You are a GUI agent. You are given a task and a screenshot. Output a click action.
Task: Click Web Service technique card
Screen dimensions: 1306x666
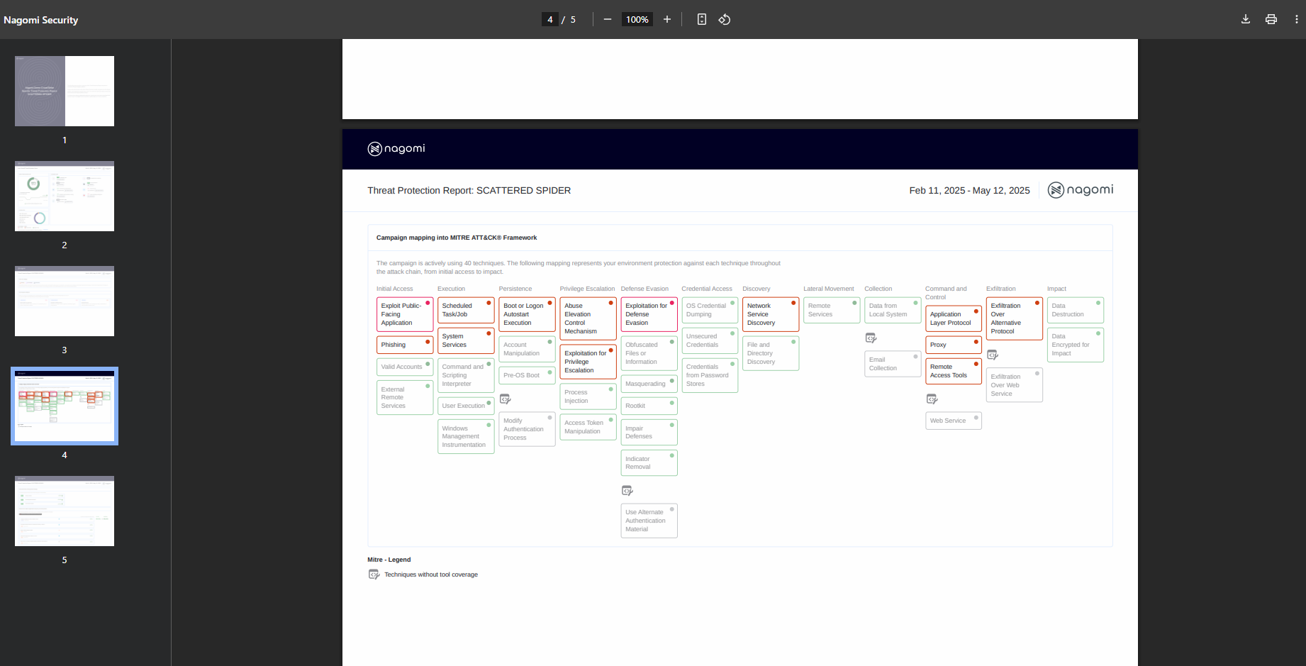click(x=954, y=421)
